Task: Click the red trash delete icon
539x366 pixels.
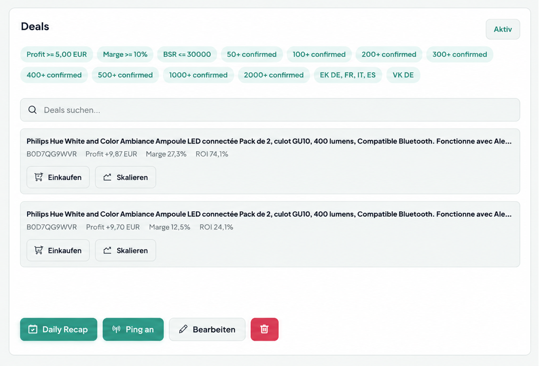Action: tap(264, 329)
